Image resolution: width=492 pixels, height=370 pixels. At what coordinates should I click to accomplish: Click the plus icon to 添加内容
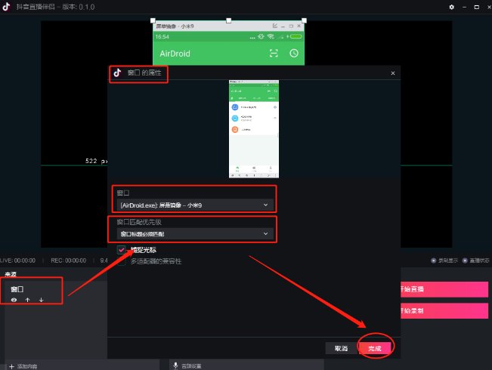click(11, 365)
